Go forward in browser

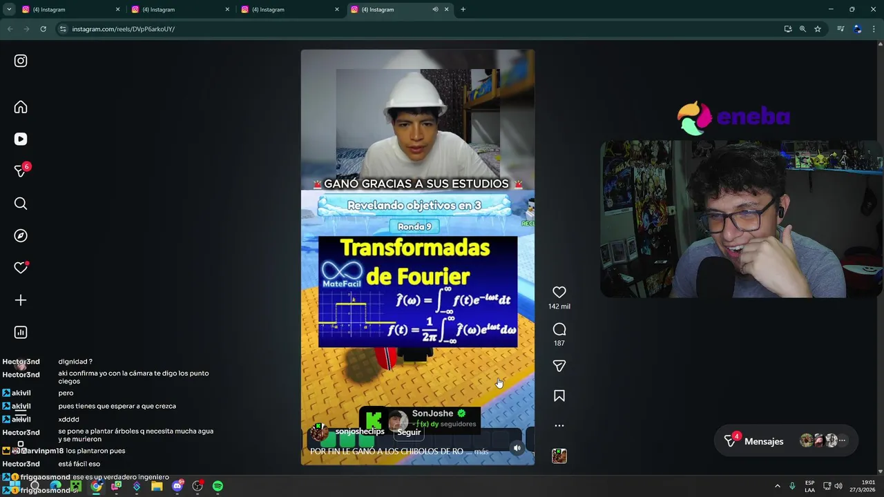[x=26, y=29]
